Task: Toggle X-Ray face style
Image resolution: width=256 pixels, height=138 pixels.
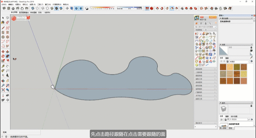Action: click(x=33, y=8)
